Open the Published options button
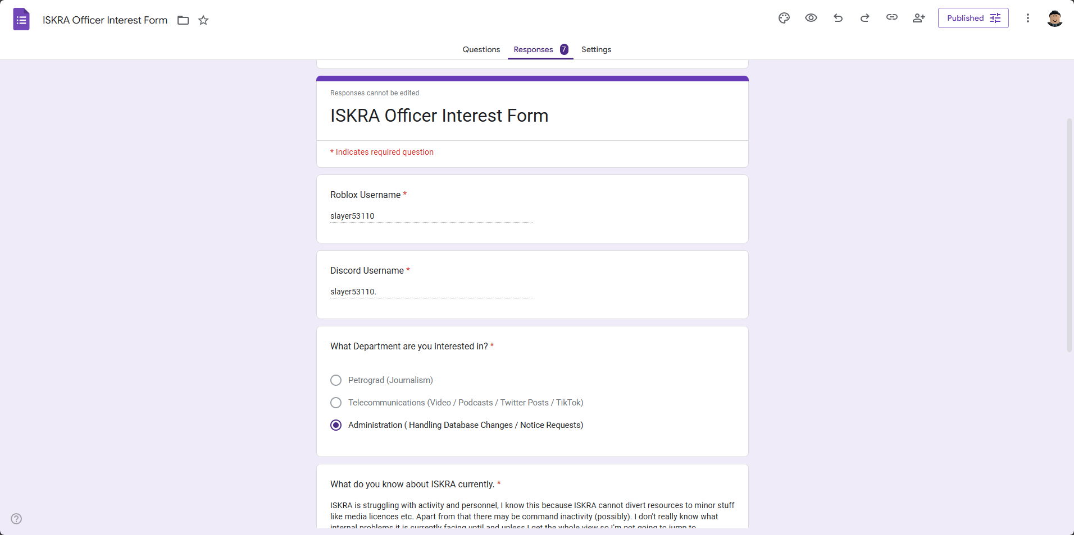This screenshot has width=1074, height=535. pyautogui.click(x=973, y=18)
